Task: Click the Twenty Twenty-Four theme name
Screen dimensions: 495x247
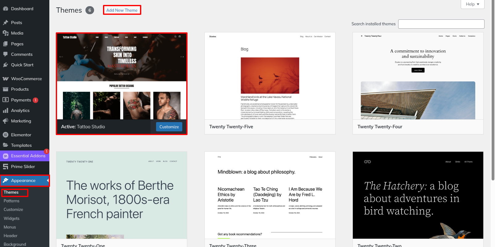Action: click(380, 127)
